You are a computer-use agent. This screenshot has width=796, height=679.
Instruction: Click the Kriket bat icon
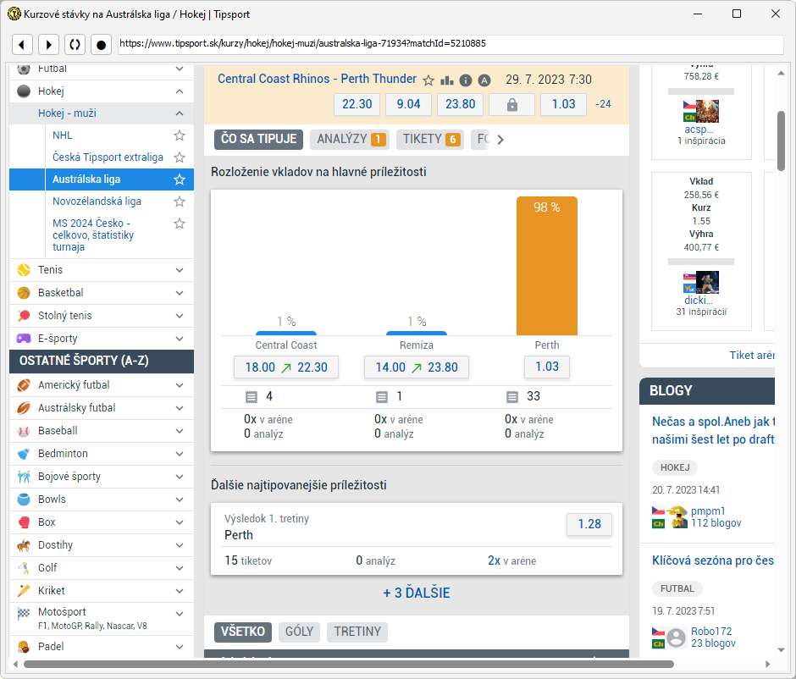[x=24, y=591]
